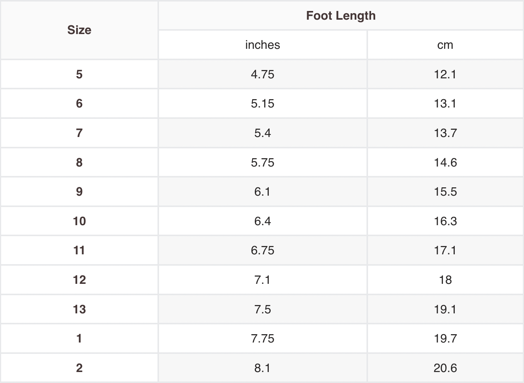524x383 pixels.
Task: Click the 18 cm cell
Action: (445, 280)
